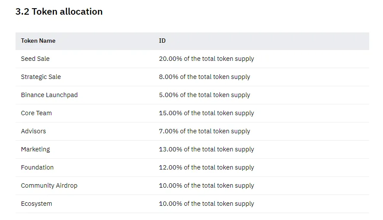Click the Foundation row label
The width and height of the screenshot is (383, 220).
coord(37,167)
